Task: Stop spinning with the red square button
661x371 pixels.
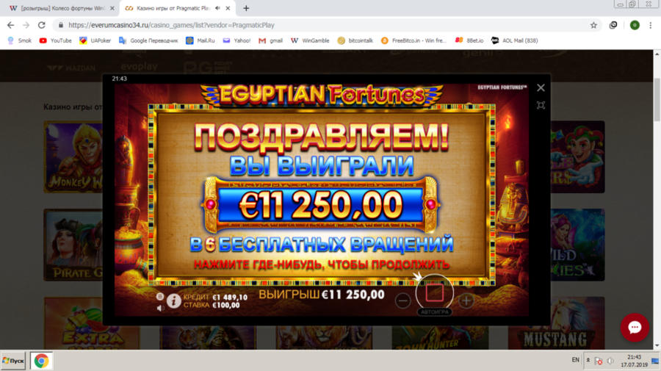Action: pos(435,292)
